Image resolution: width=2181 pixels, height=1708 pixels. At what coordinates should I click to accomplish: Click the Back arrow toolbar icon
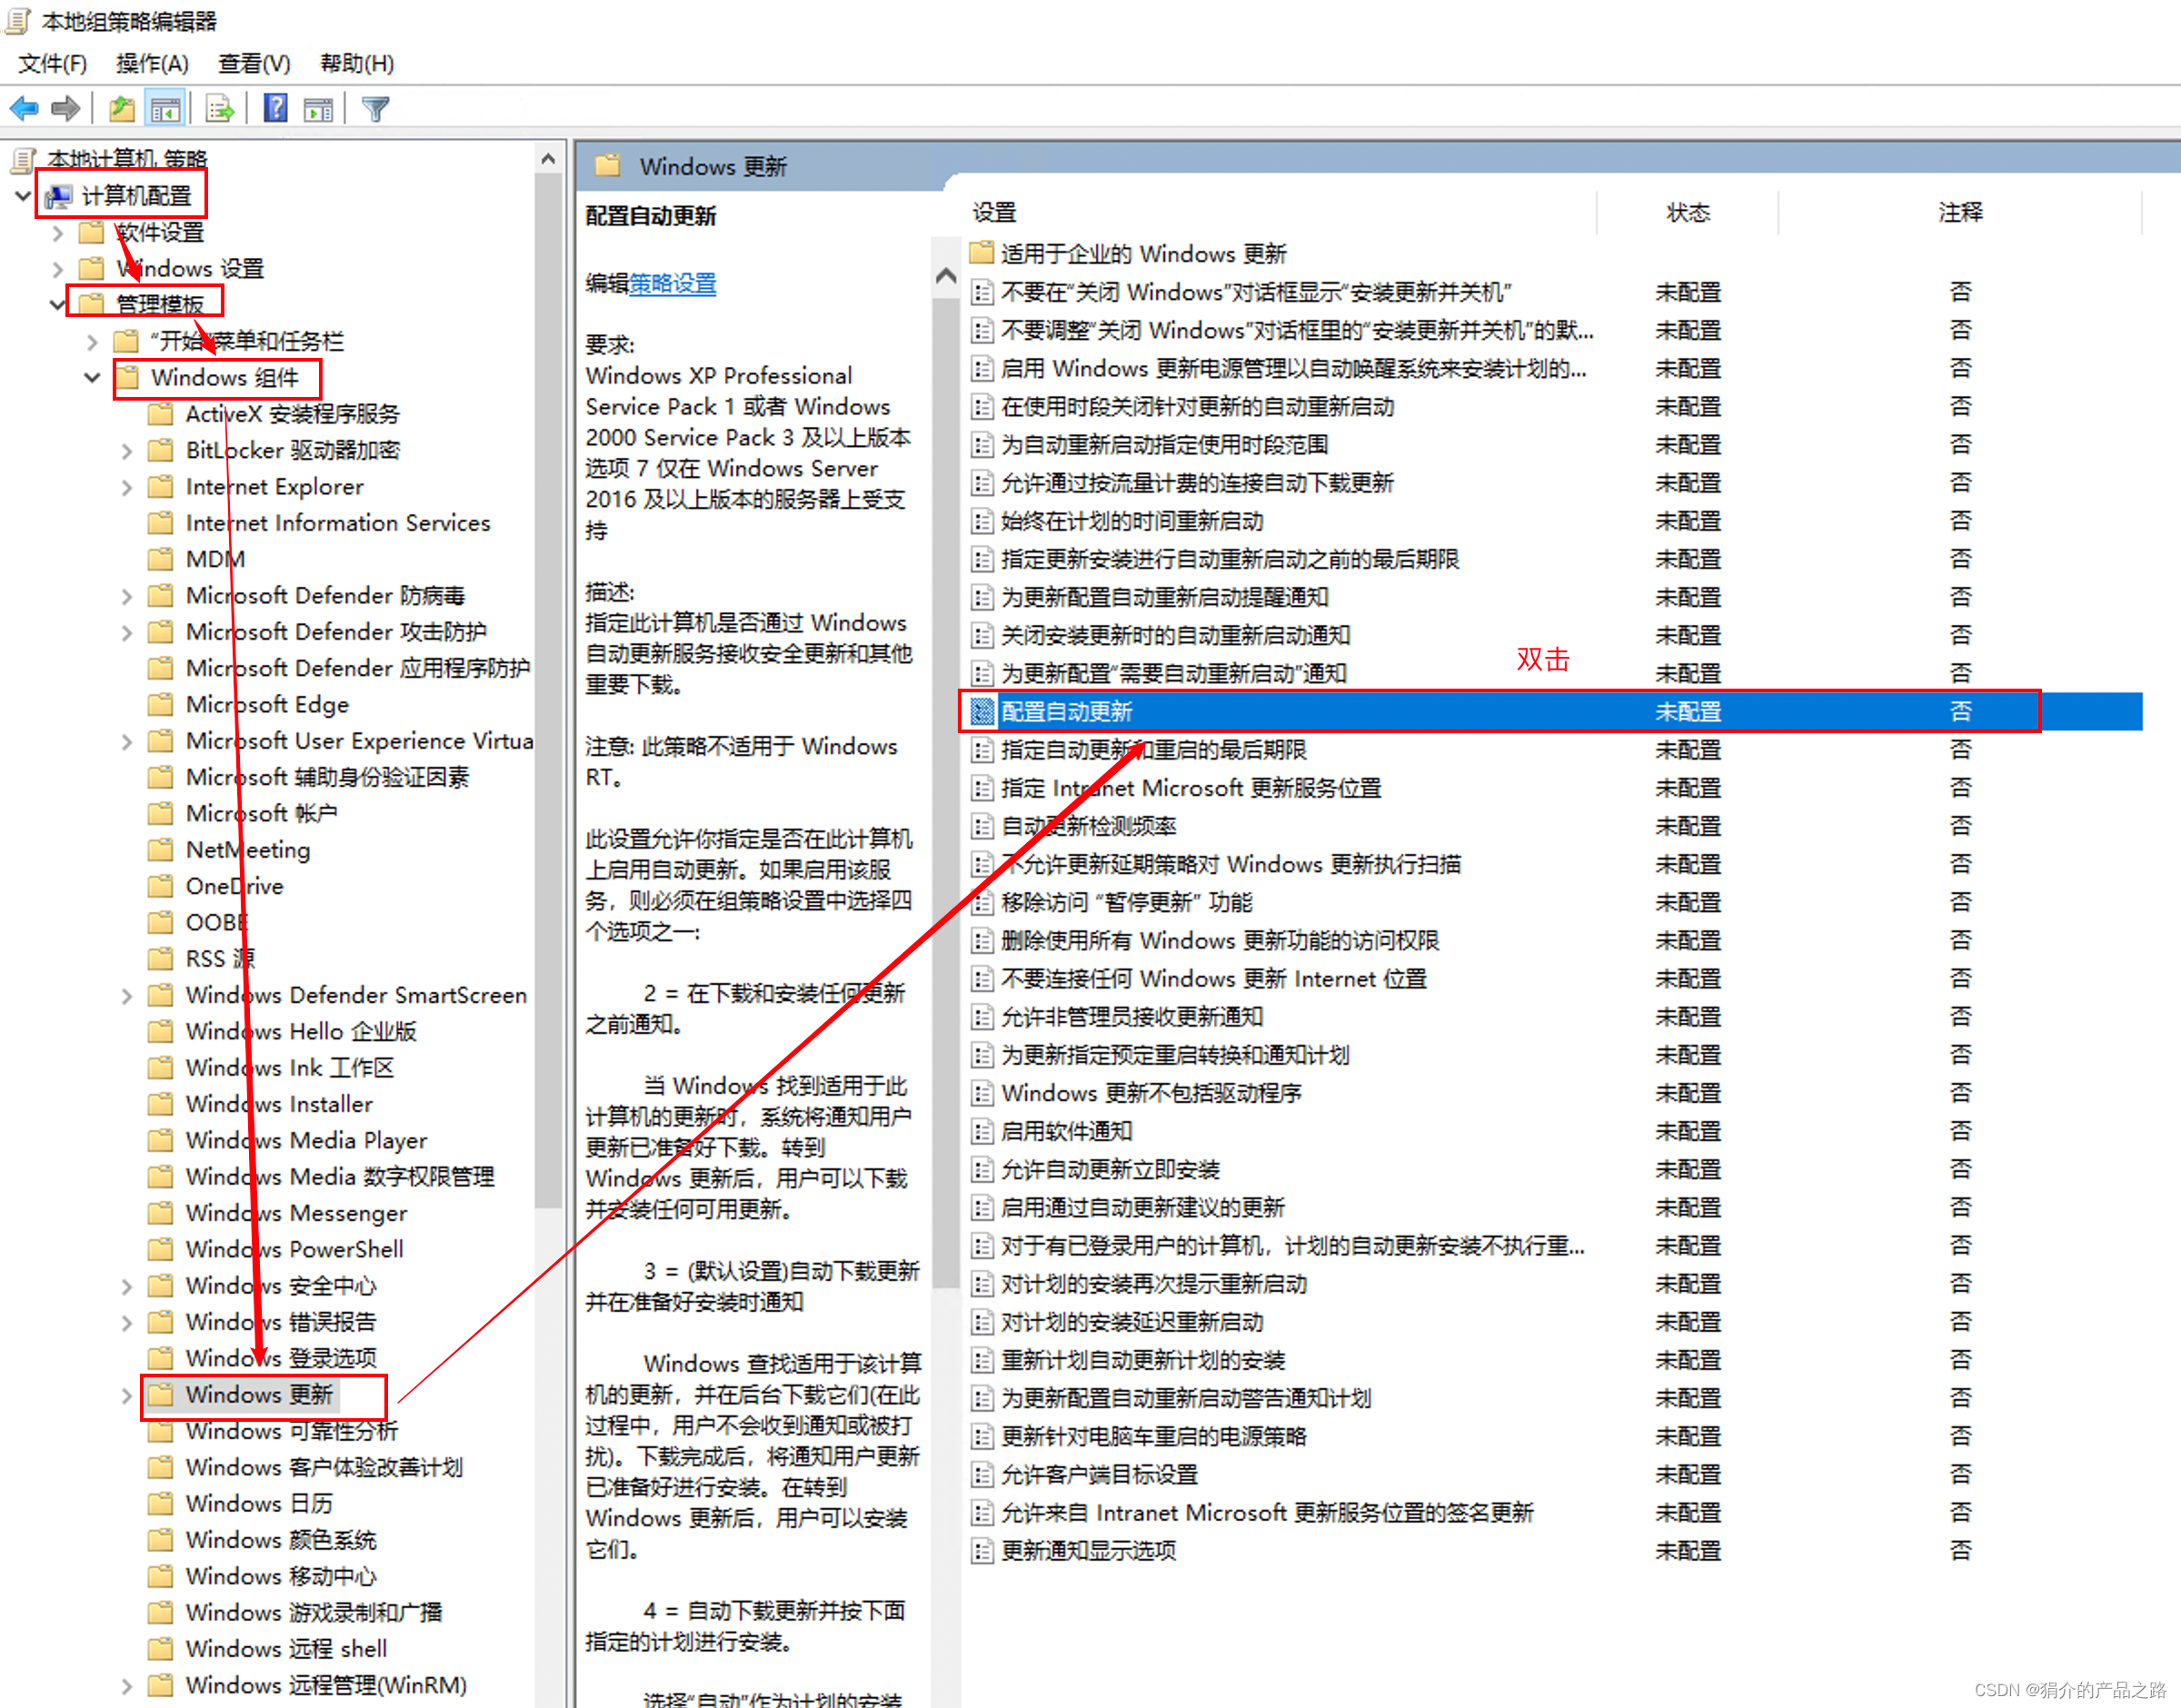pos(24,108)
